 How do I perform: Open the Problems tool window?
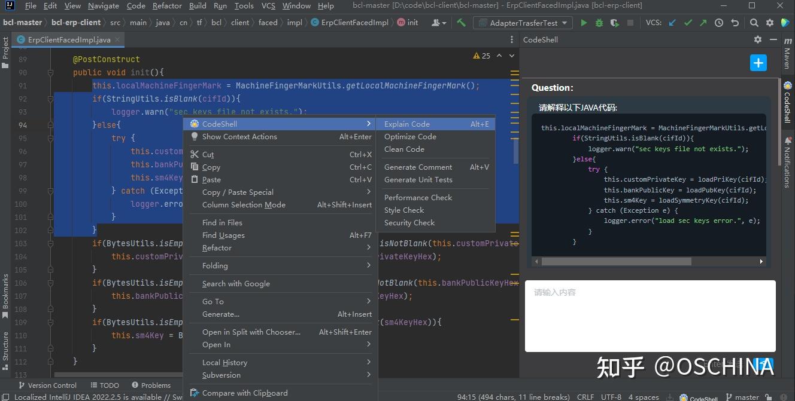point(151,385)
